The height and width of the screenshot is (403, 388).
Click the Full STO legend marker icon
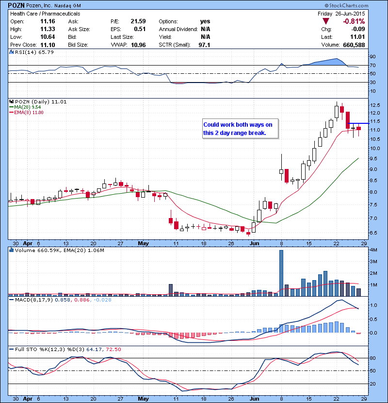point(11,350)
